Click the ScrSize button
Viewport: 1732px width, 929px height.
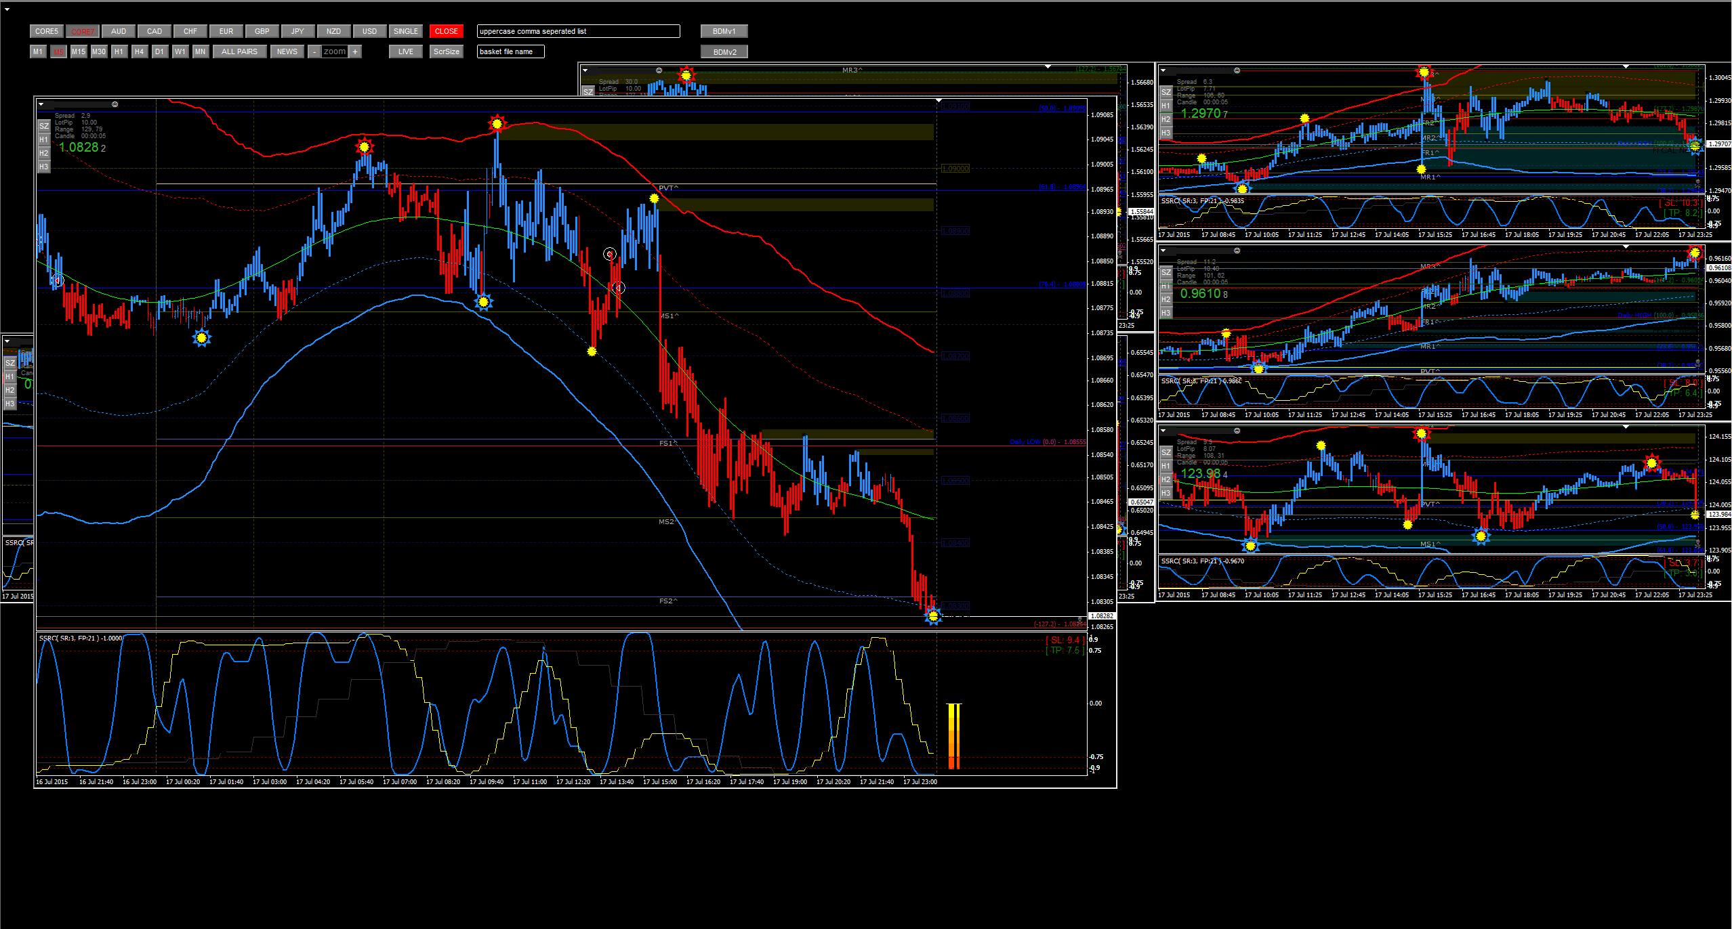coord(447,51)
